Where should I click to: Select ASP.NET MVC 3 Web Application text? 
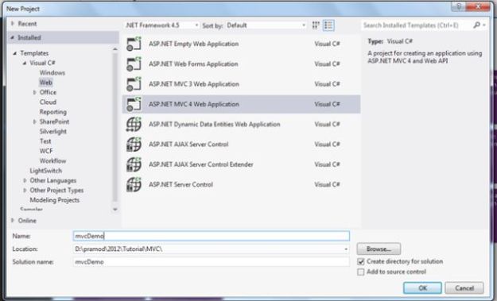[x=194, y=84]
